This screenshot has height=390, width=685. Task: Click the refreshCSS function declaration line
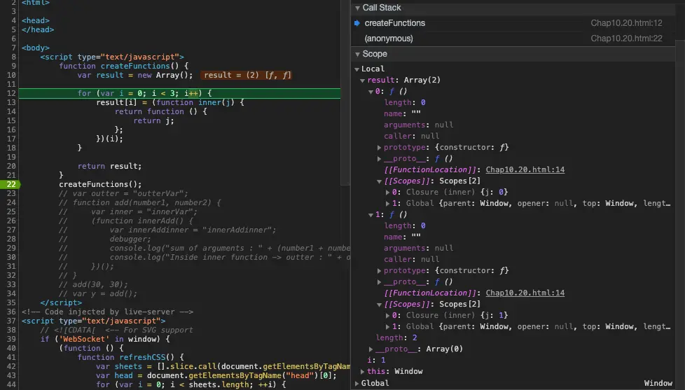pos(130,357)
